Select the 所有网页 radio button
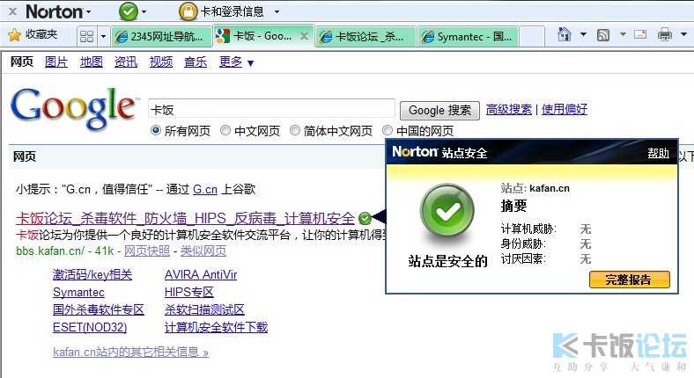The height and width of the screenshot is (378, 694). tap(155, 130)
